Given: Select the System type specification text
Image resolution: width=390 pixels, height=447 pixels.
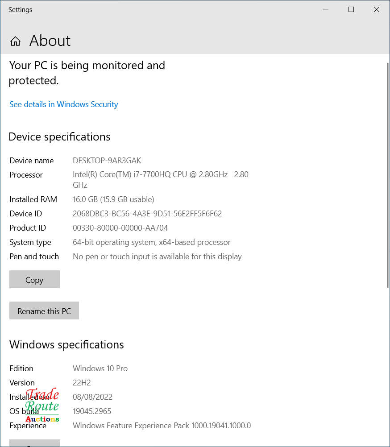Looking at the screenshot, I should point(152,242).
